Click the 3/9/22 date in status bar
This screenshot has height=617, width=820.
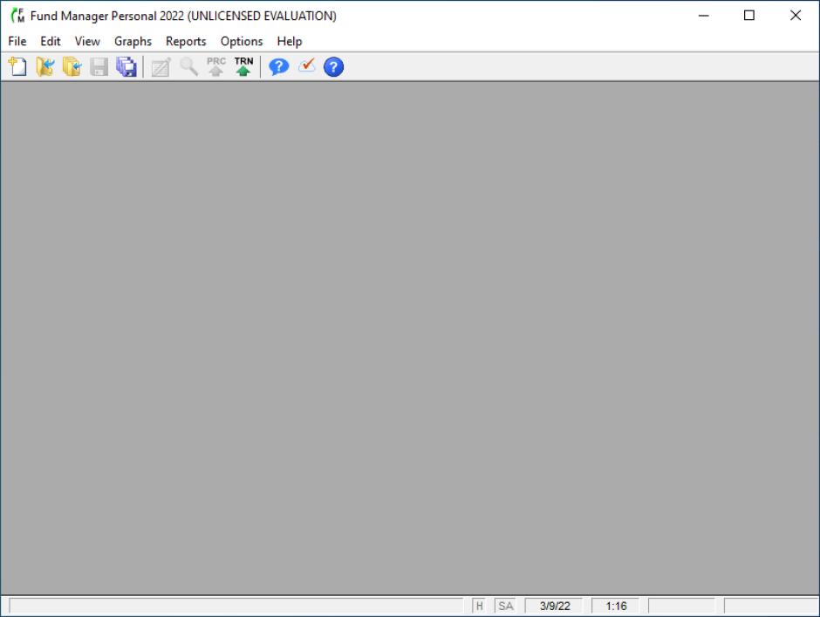tap(555, 606)
